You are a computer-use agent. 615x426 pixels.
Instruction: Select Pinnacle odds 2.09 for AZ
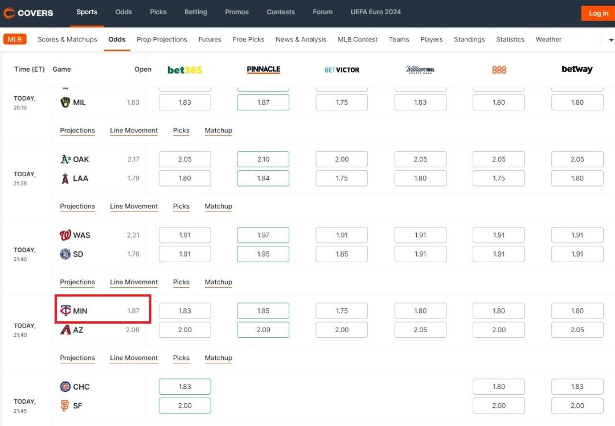click(x=263, y=330)
